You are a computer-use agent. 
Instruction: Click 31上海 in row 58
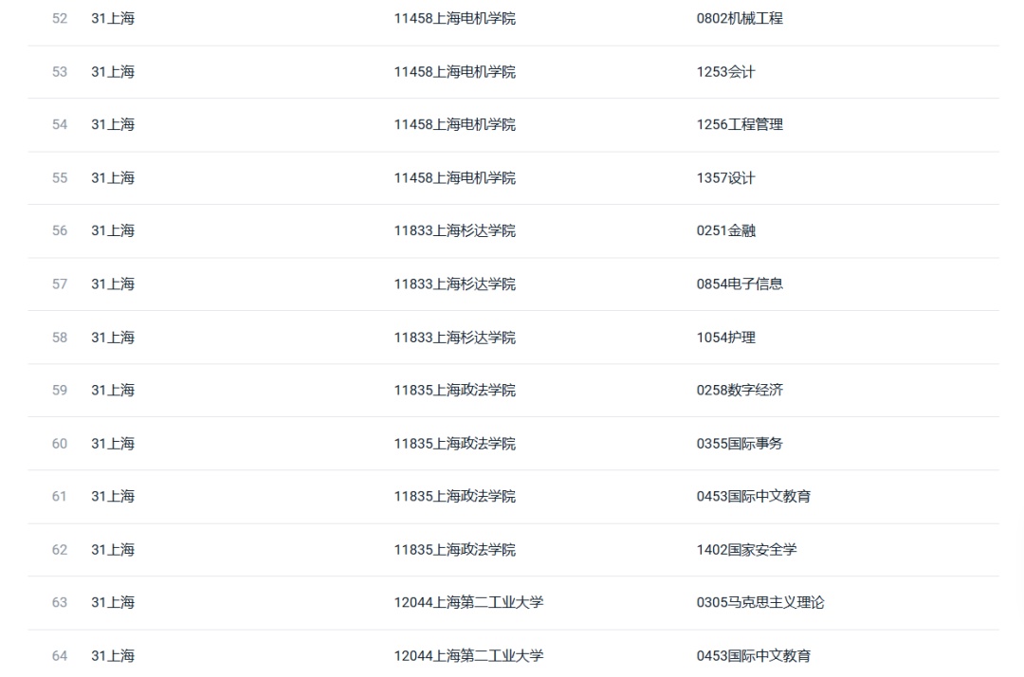click(x=113, y=338)
